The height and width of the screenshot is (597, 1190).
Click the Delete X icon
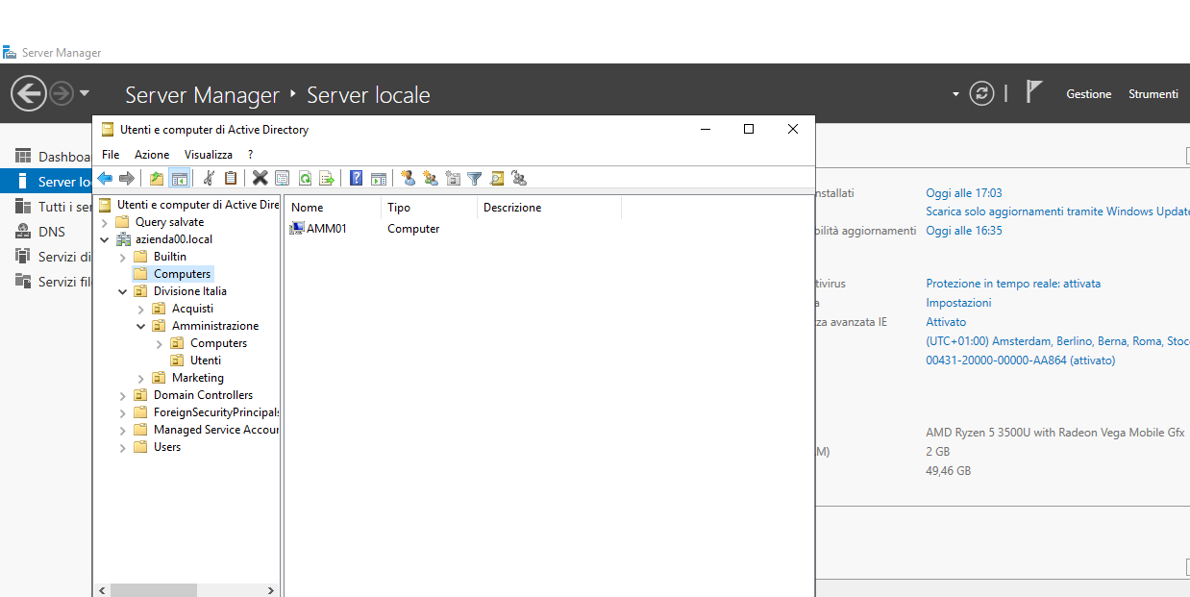[x=260, y=178]
